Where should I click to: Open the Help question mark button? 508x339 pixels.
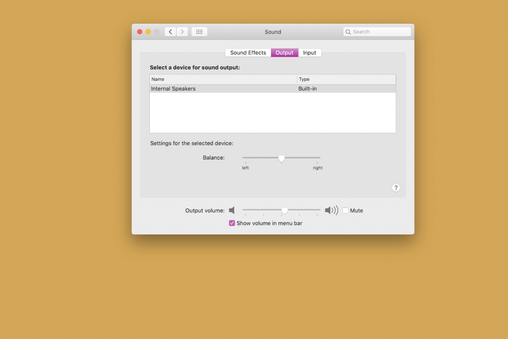[x=396, y=187]
